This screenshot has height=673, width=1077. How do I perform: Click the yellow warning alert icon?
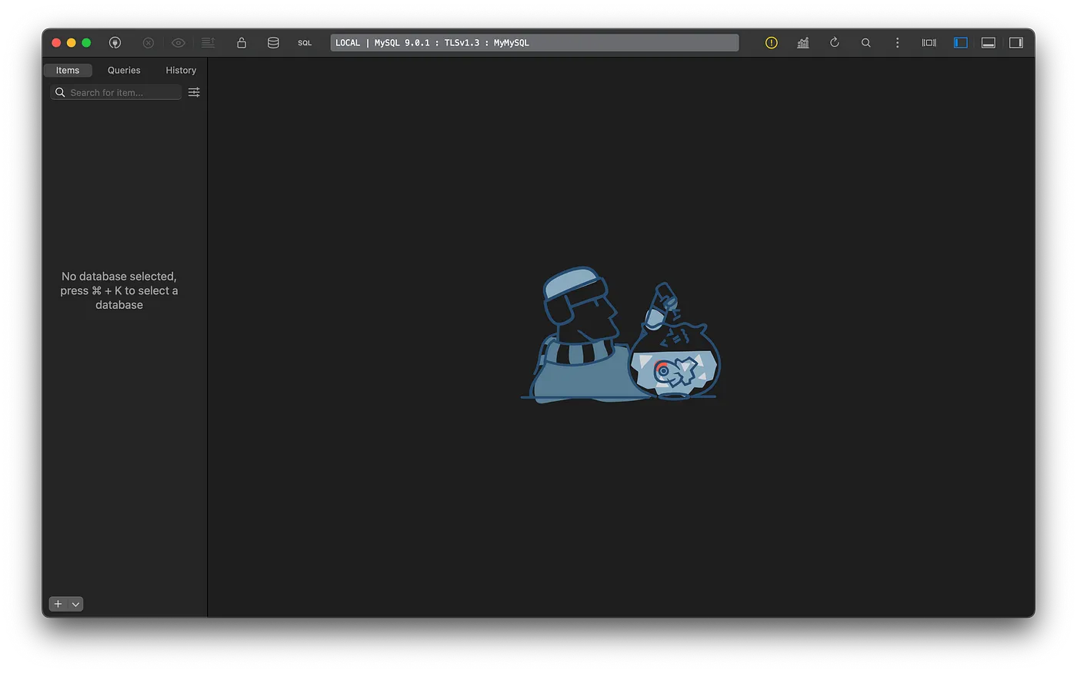(772, 43)
